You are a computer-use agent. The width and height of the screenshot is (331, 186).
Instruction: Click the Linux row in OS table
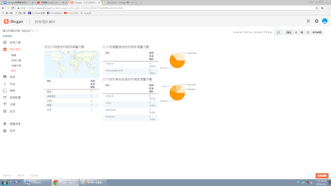click(130, 104)
